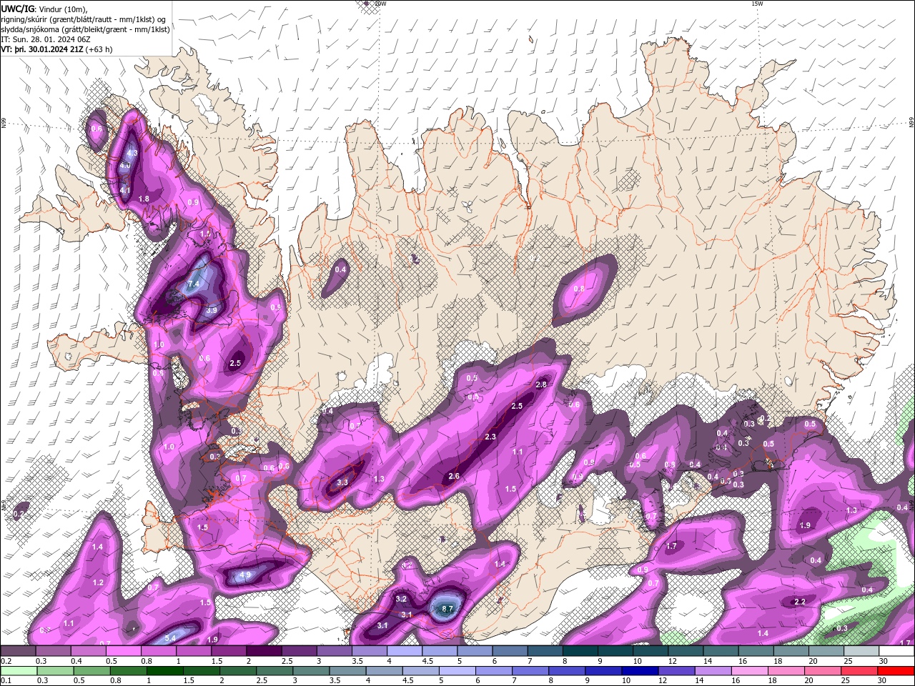Image resolution: width=915 pixels, height=686 pixels.
Task: Click the 4.9 precipitation value label
Action: coord(245,575)
